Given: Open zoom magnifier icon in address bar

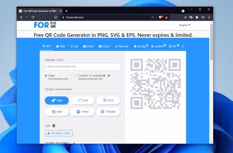Looking at the screenshot, I should click(153, 17).
